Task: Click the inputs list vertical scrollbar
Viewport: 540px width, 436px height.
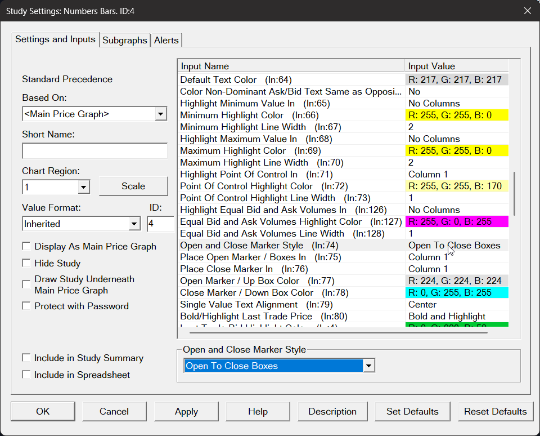Action: pos(514,190)
